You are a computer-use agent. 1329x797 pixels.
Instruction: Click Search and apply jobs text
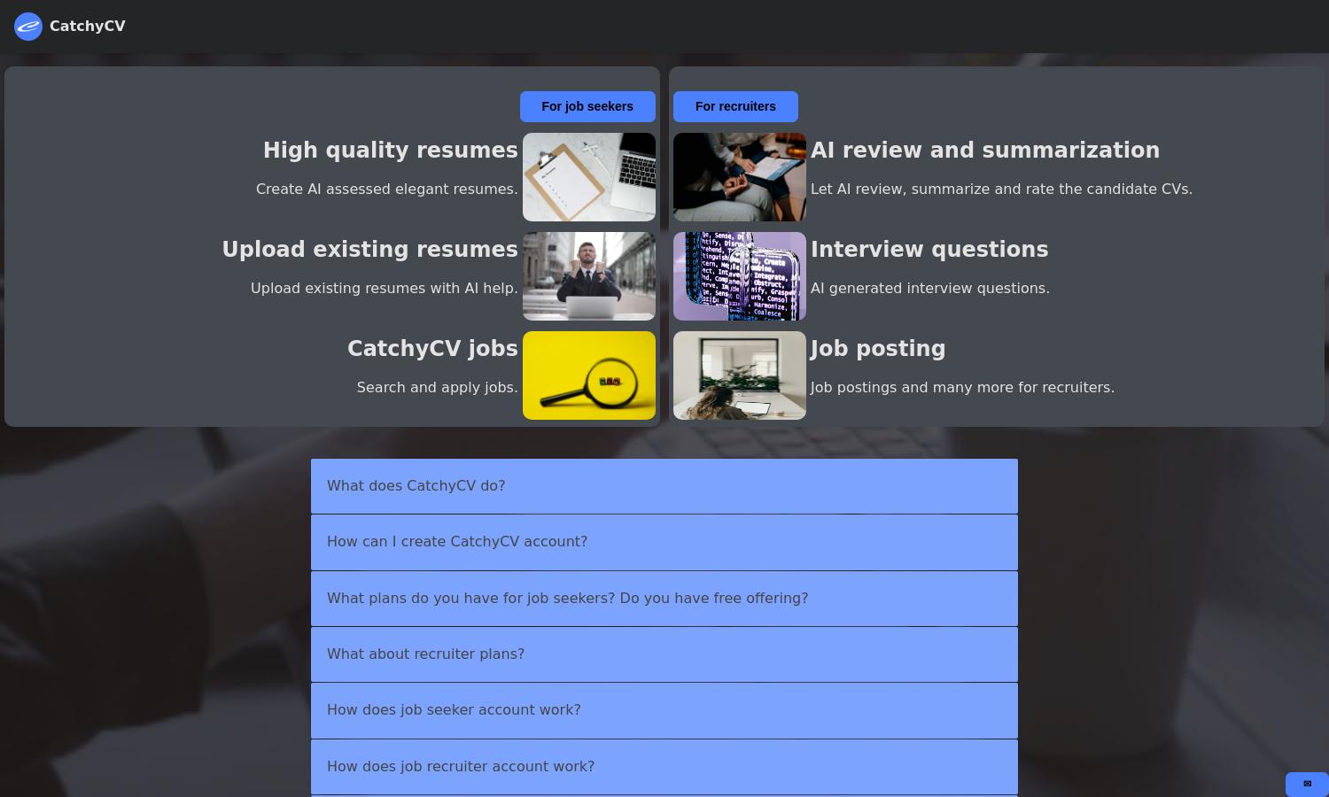pyautogui.click(x=438, y=388)
